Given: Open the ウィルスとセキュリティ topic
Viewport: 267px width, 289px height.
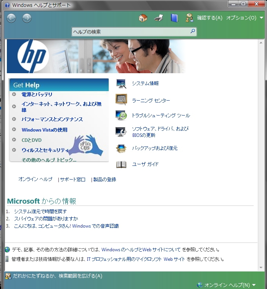Looking at the screenshot, I should 45,150.
